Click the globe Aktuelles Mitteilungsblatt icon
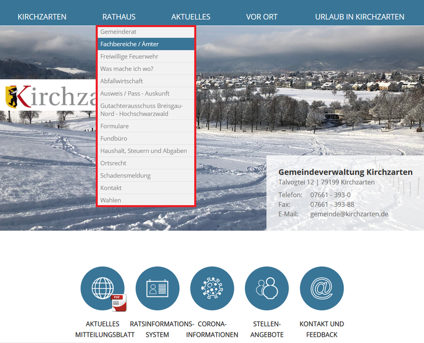 (x=102, y=288)
